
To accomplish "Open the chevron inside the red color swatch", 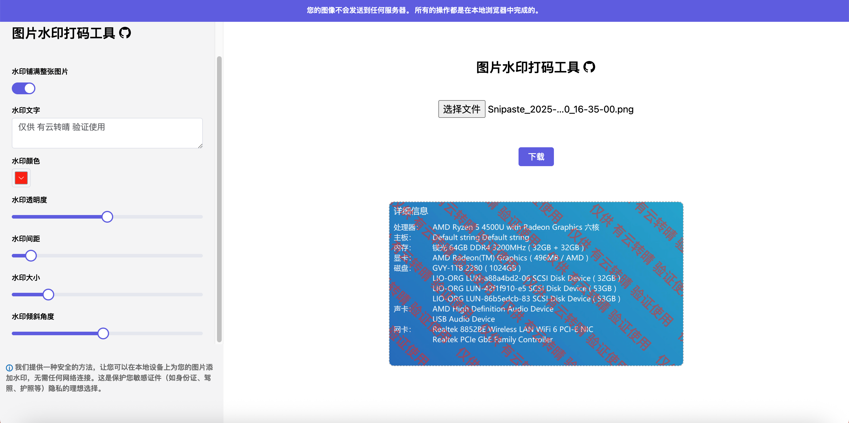I will pos(21,178).
